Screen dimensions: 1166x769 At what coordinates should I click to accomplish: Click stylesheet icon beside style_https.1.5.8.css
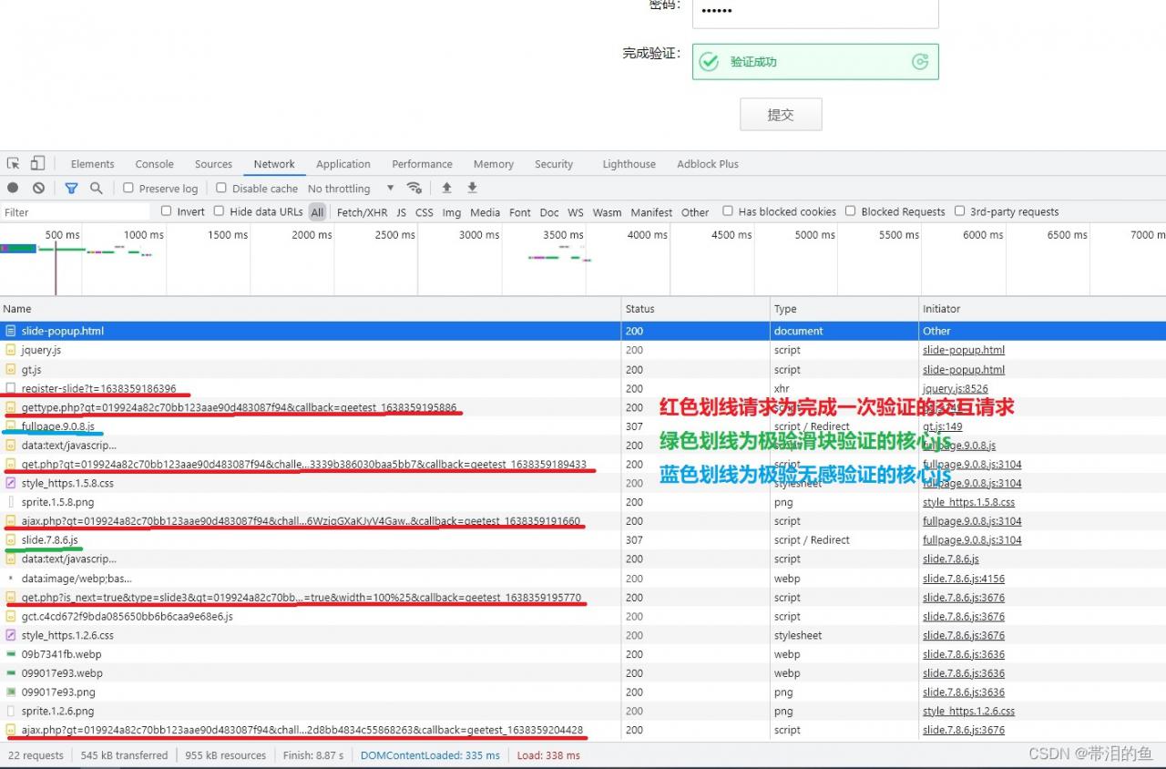click(x=11, y=483)
